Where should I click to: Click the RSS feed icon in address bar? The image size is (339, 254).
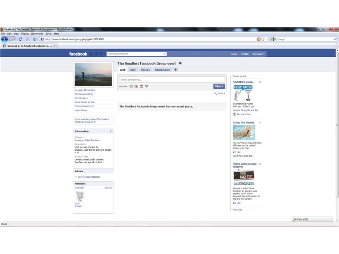(x=258, y=39)
